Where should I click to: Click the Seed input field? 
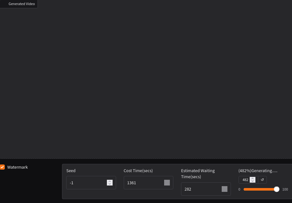click(91, 183)
